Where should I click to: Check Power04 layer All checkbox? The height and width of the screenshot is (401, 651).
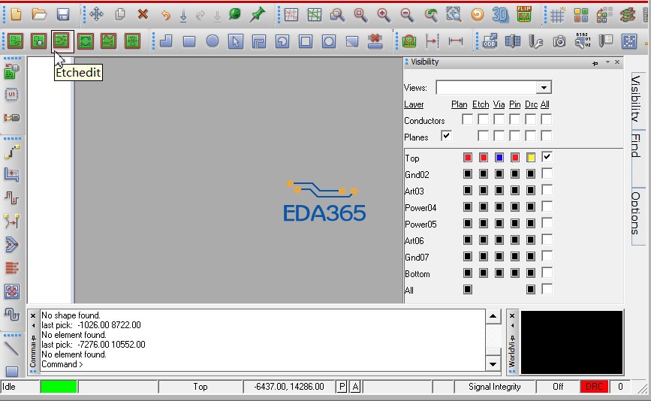(x=547, y=207)
